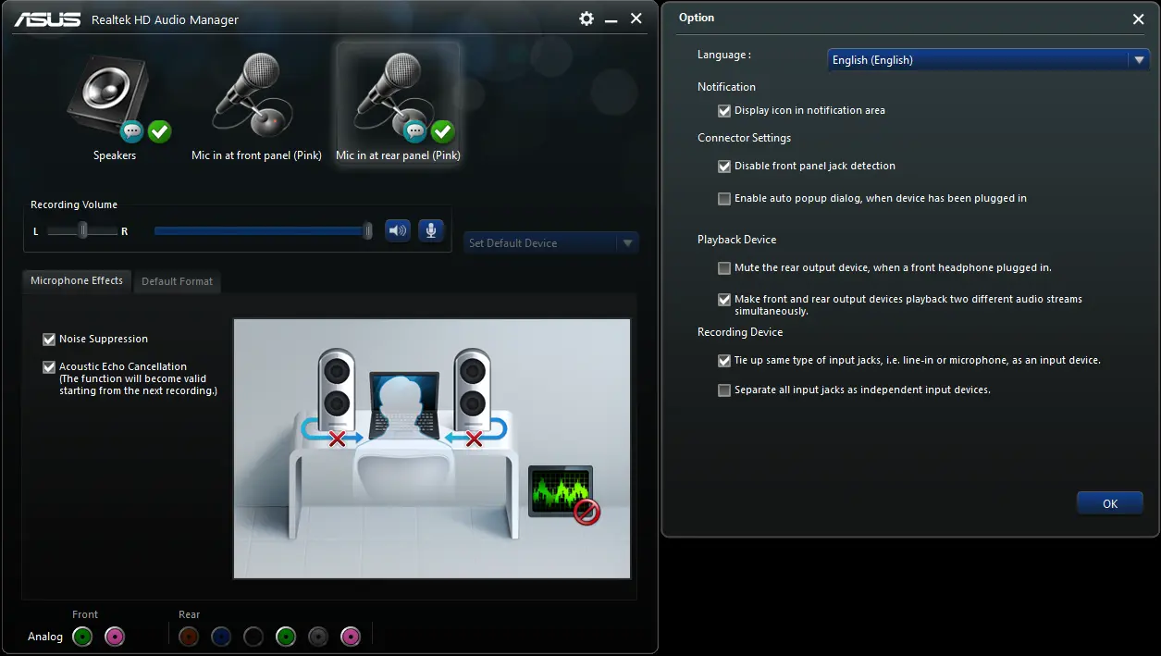Click the front panel pink analog jack
The height and width of the screenshot is (656, 1161).
pos(114,637)
